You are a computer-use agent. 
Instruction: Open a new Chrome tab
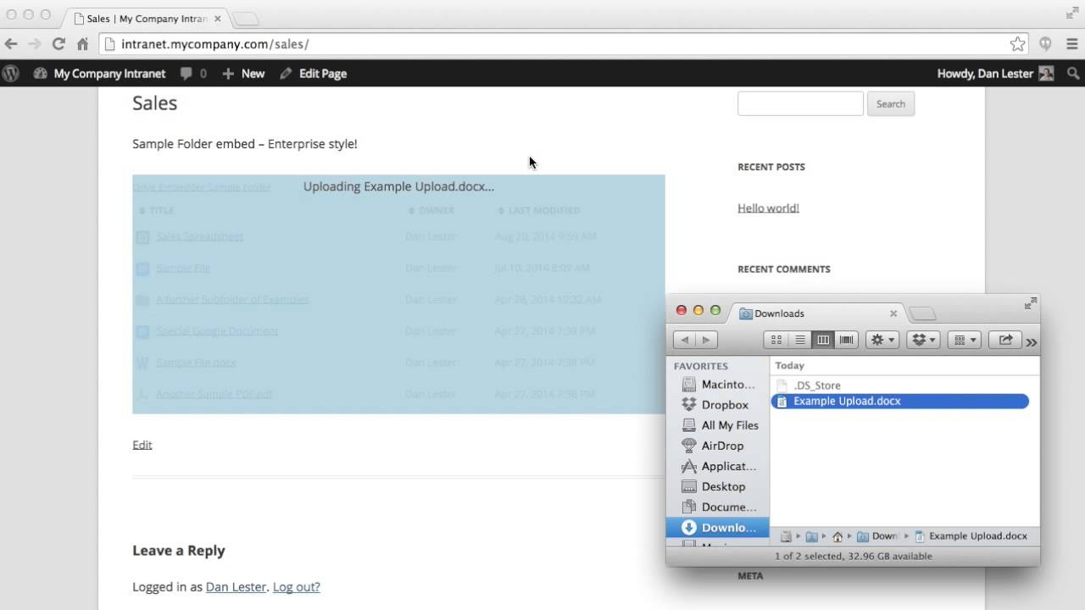point(246,19)
